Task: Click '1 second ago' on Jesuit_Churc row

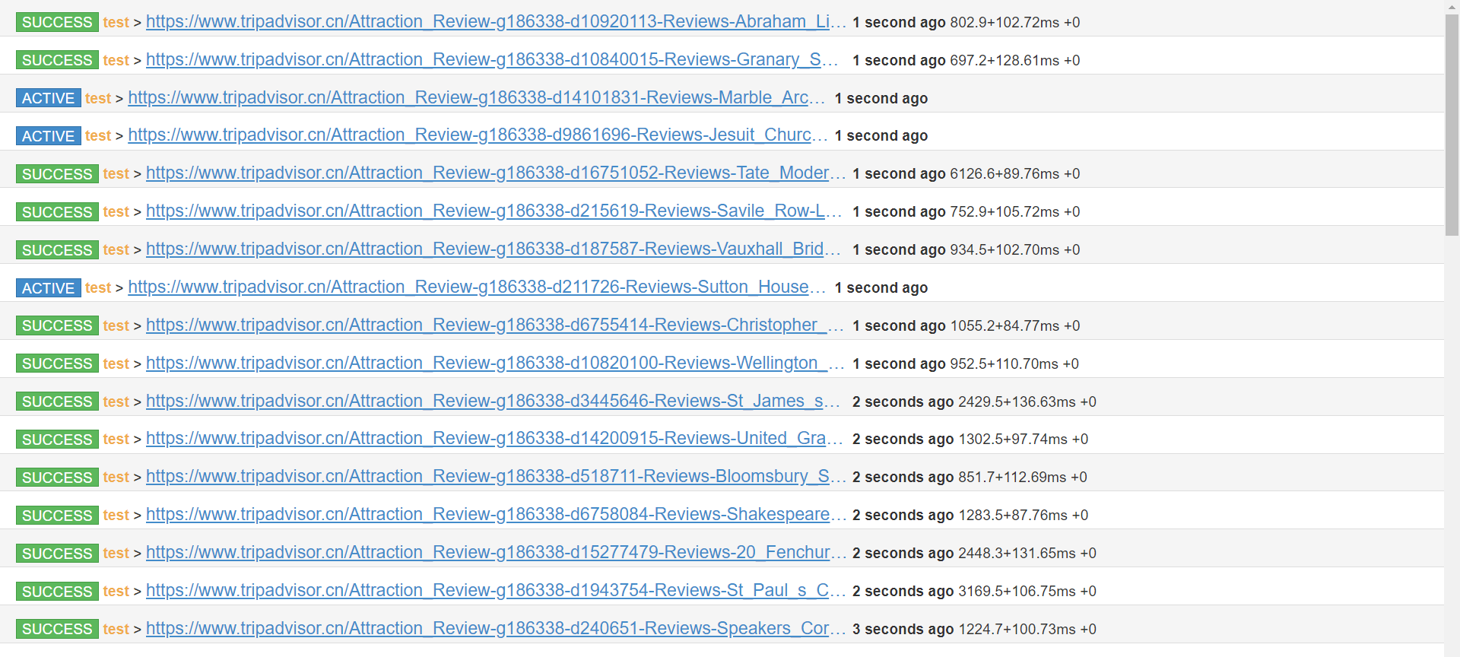Action: click(881, 136)
